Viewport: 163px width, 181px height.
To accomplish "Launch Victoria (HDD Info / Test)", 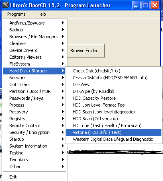I will click(x=114, y=132).
